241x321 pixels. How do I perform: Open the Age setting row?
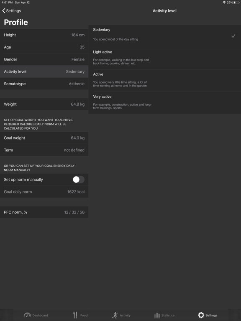(44, 47)
